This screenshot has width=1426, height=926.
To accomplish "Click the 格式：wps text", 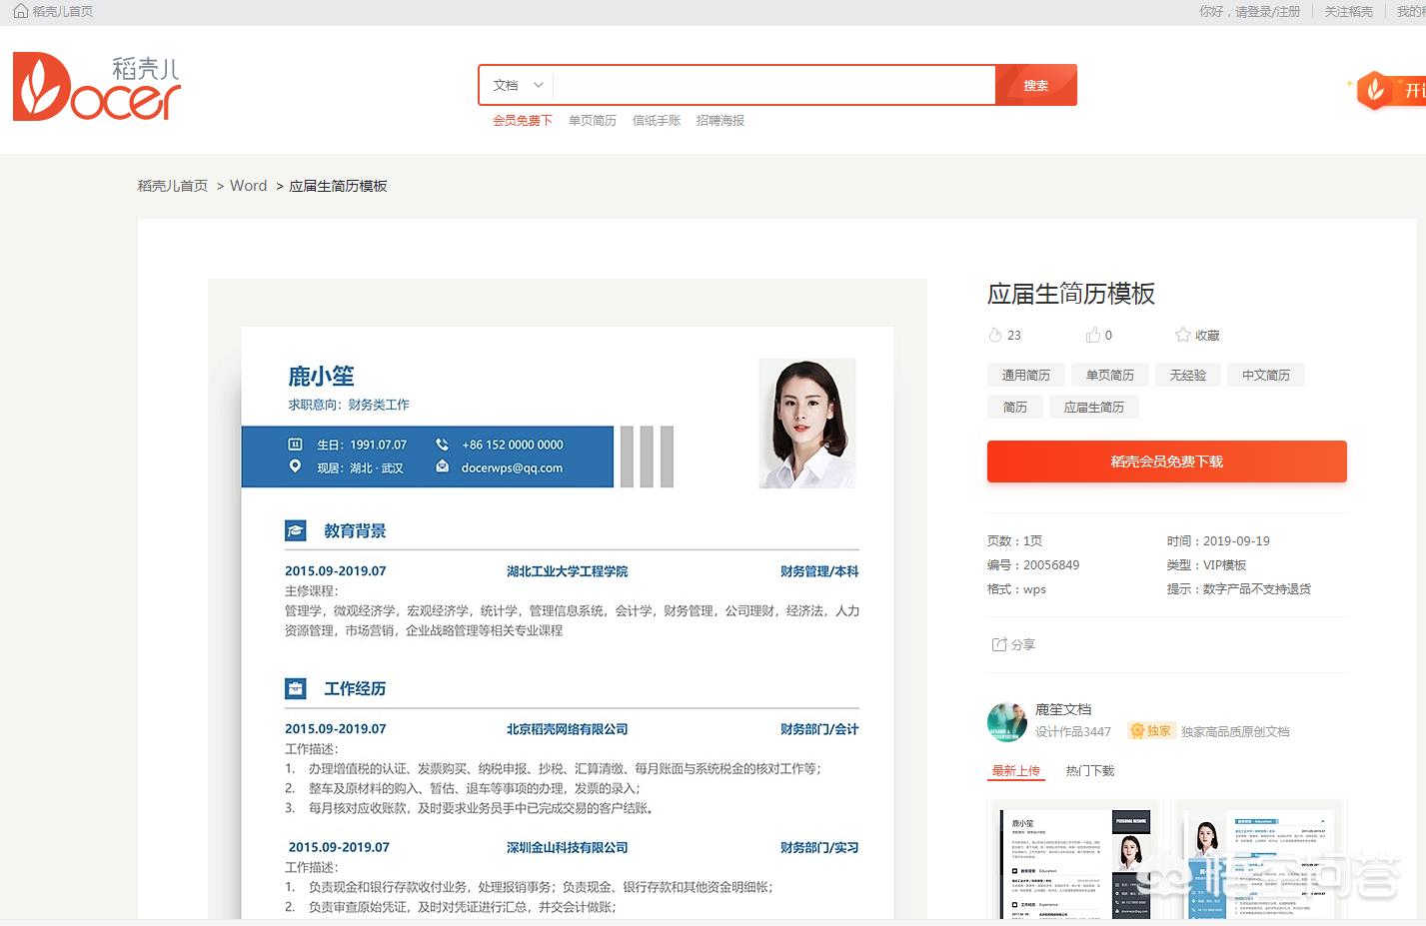I will (x=1016, y=588).
